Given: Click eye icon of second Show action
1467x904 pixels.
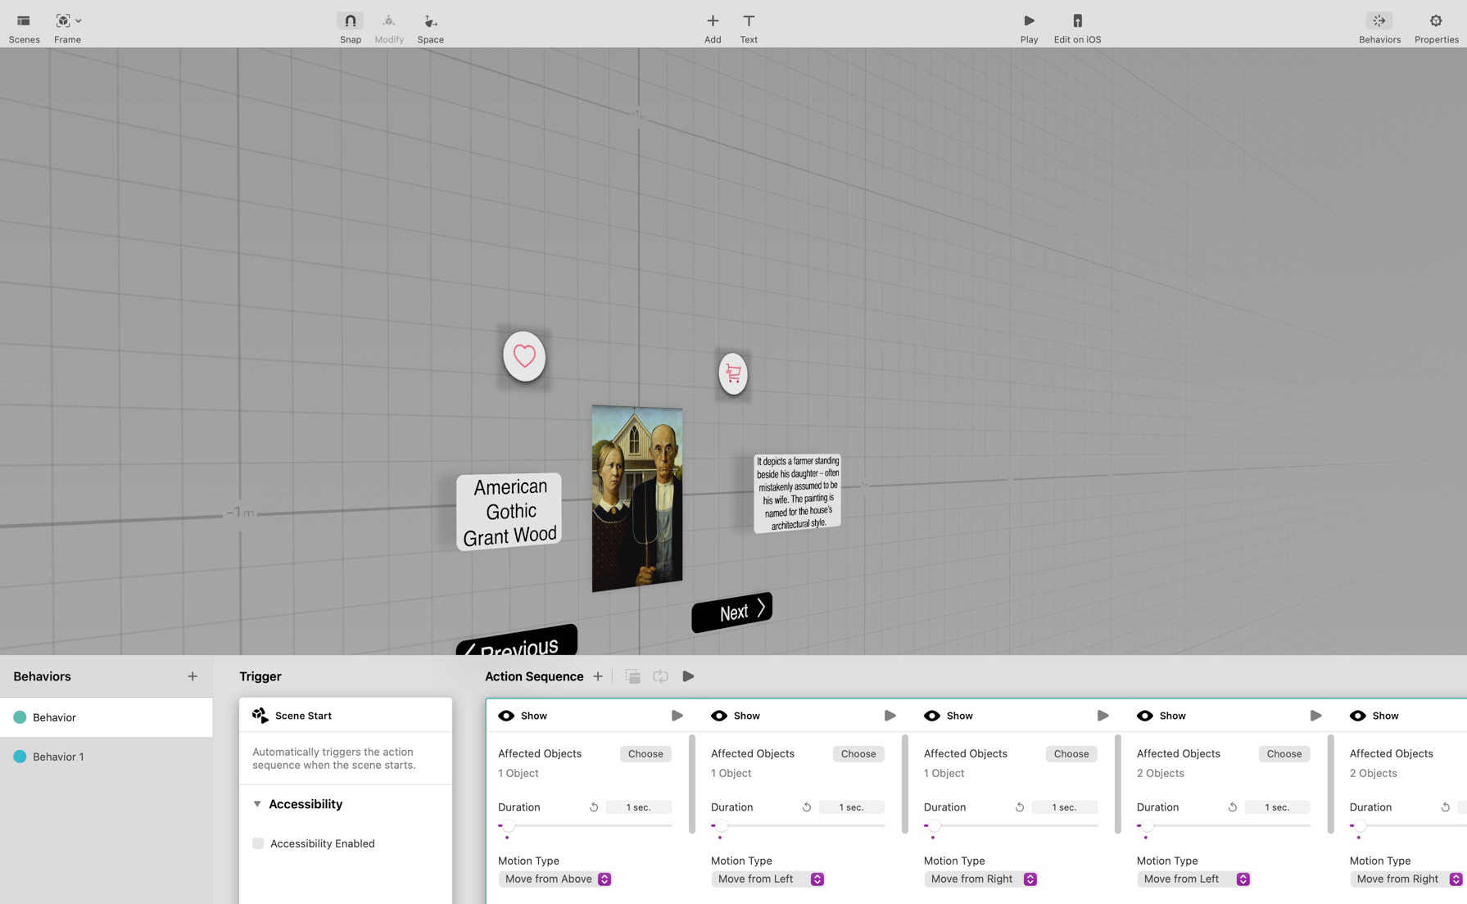Looking at the screenshot, I should pyautogui.click(x=719, y=716).
